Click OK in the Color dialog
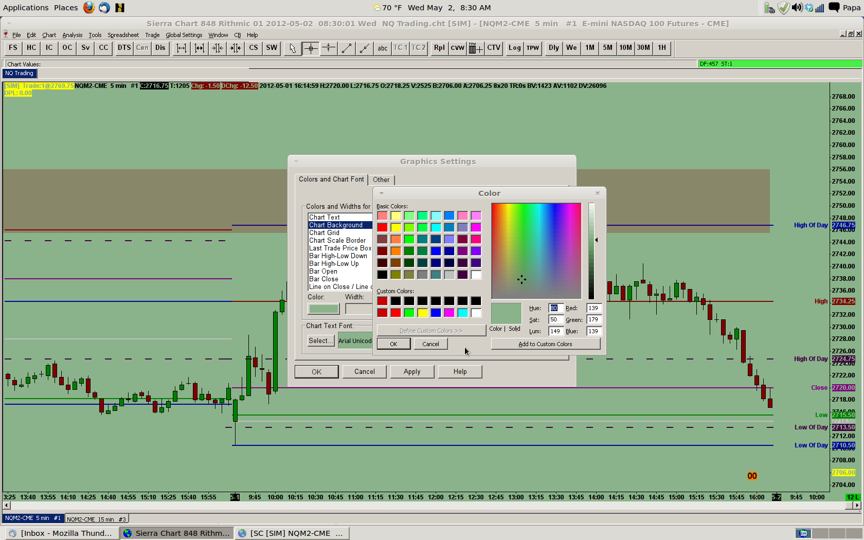Screen dimensions: 864x540 pyautogui.click(x=393, y=344)
